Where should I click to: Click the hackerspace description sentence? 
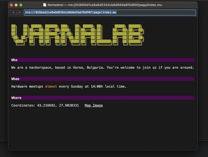[x=102, y=67]
